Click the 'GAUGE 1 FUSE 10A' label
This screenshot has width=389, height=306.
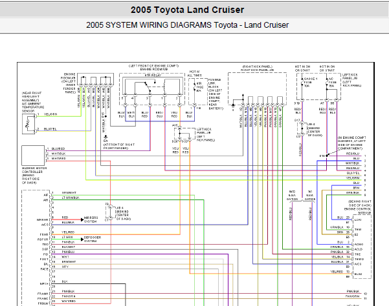coord(310,82)
